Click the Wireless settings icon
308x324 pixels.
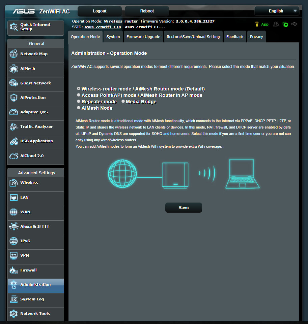point(14,183)
